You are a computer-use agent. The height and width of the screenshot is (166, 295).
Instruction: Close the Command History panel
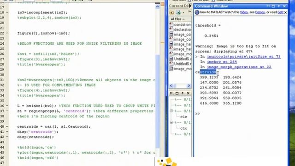188,93
